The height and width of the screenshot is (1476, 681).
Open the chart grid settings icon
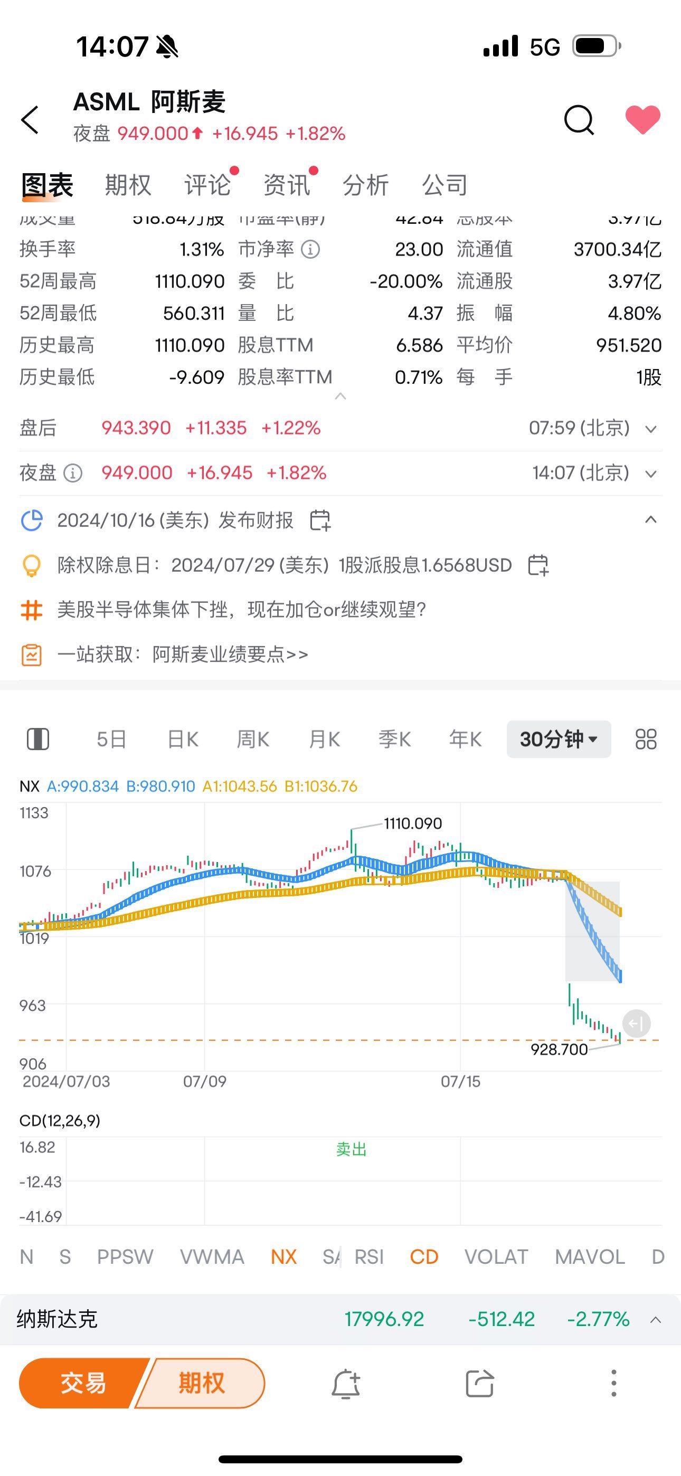coord(646,739)
